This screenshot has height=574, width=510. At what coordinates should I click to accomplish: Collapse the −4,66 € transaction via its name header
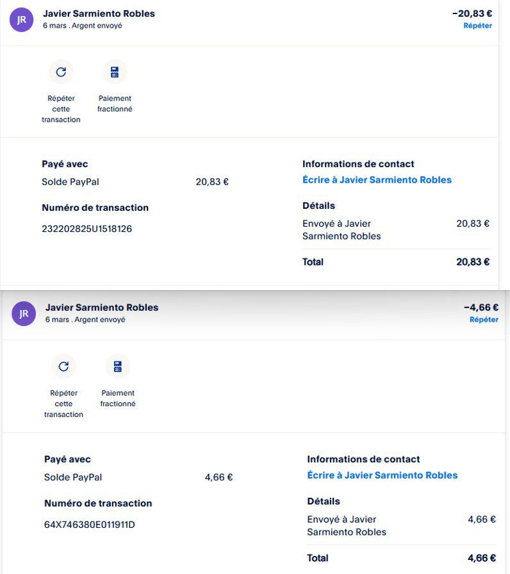tap(102, 307)
